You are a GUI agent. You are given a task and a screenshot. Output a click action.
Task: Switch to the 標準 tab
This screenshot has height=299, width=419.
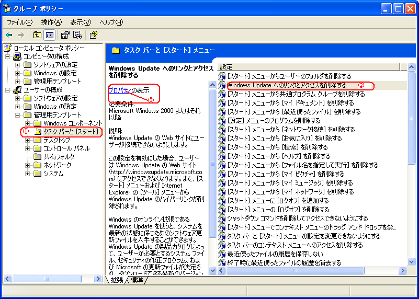(137, 280)
